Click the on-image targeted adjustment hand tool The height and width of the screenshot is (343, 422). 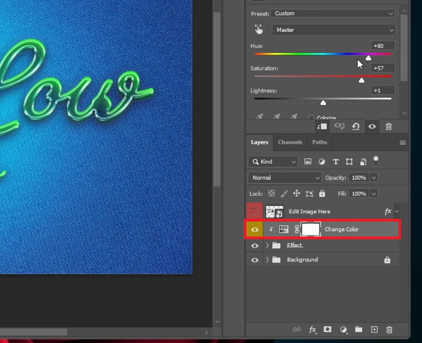(259, 30)
